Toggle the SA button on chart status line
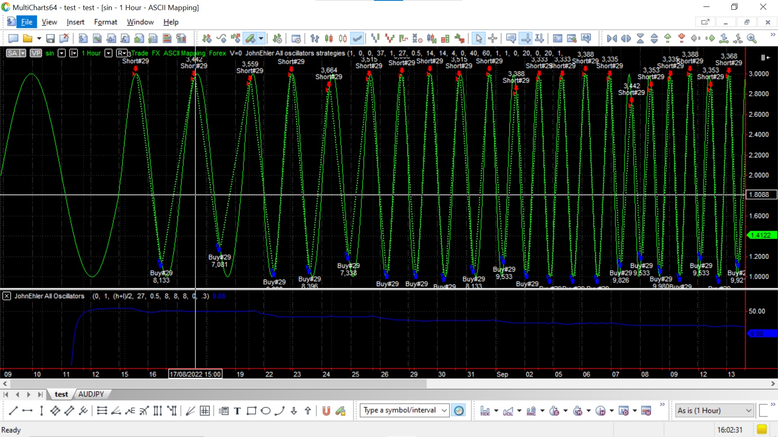Image resolution: width=778 pixels, height=437 pixels. (13, 53)
